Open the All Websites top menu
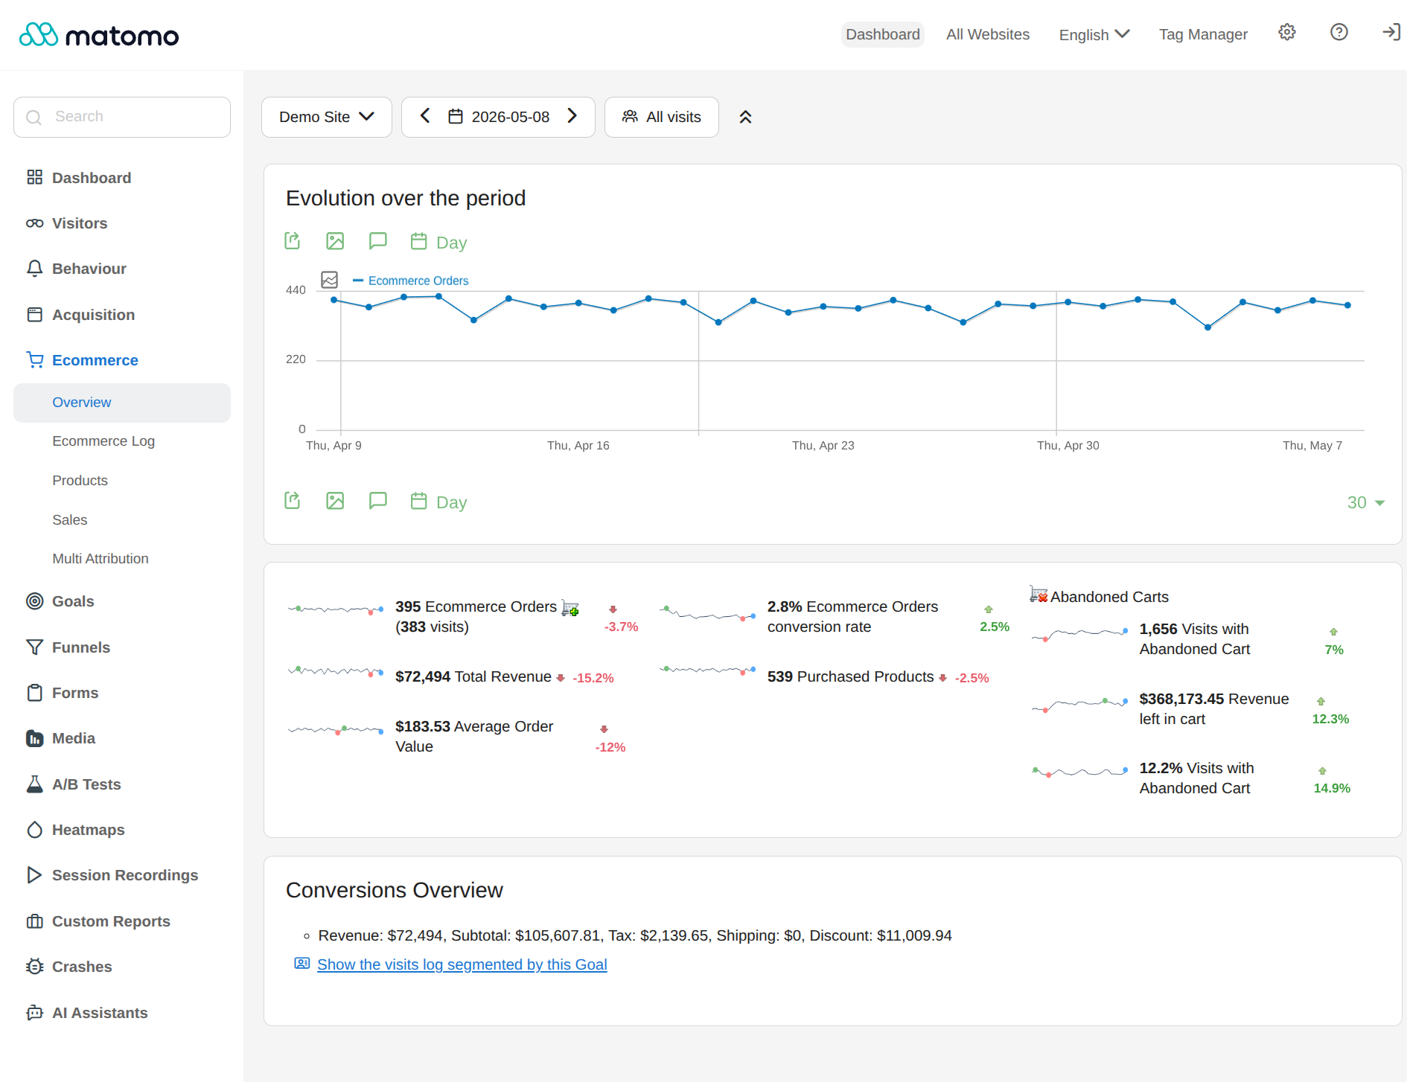1407x1082 pixels. (987, 34)
